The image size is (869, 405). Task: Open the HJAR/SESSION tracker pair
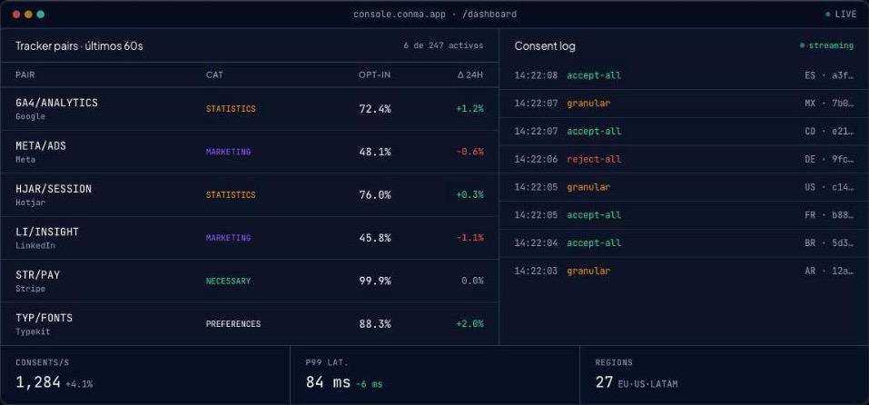click(250, 195)
